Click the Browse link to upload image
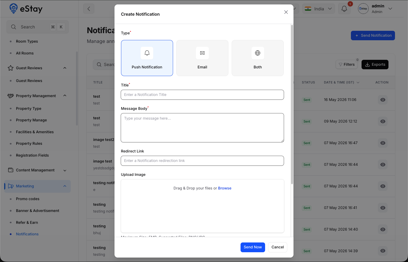This screenshot has height=262, width=408. (x=225, y=188)
